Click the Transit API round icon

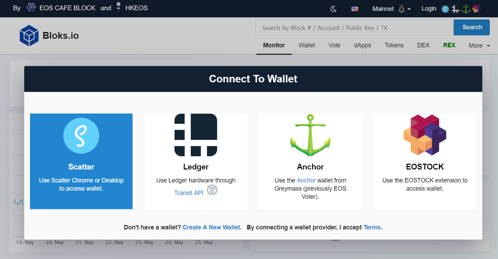coord(212,190)
